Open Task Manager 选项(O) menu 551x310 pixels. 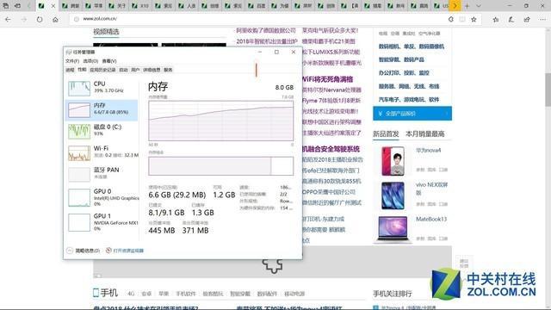pyautogui.click(x=90, y=61)
